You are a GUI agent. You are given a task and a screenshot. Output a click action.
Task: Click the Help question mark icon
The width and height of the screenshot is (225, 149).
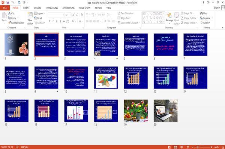tap(203, 3)
